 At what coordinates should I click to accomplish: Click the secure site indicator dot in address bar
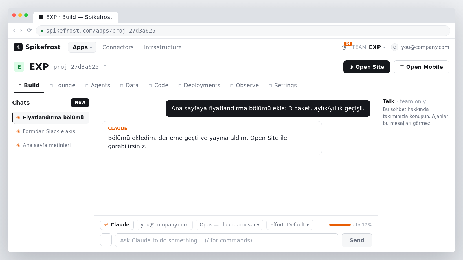pyautogui.click(x=42, y=31)
